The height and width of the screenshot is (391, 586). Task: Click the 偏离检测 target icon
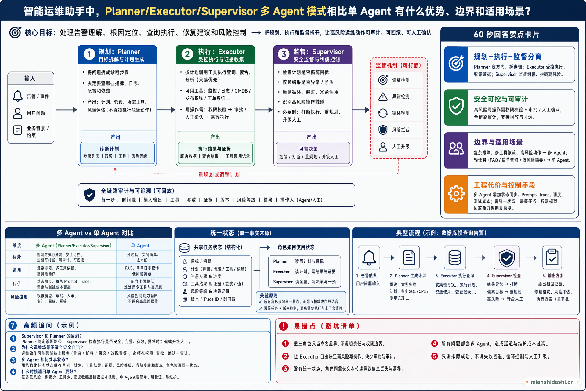383,80
